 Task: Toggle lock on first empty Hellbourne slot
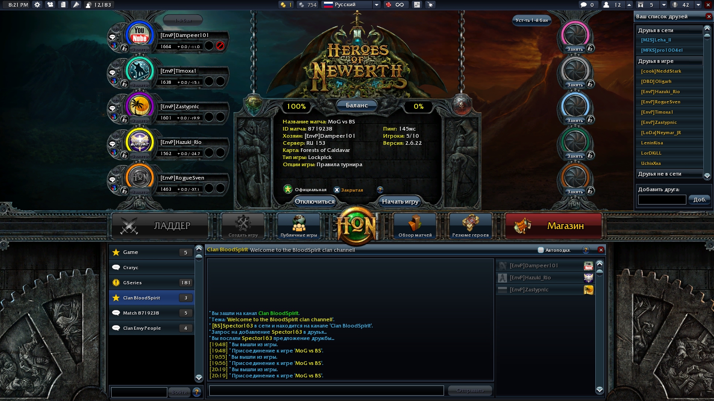point(590,48)
